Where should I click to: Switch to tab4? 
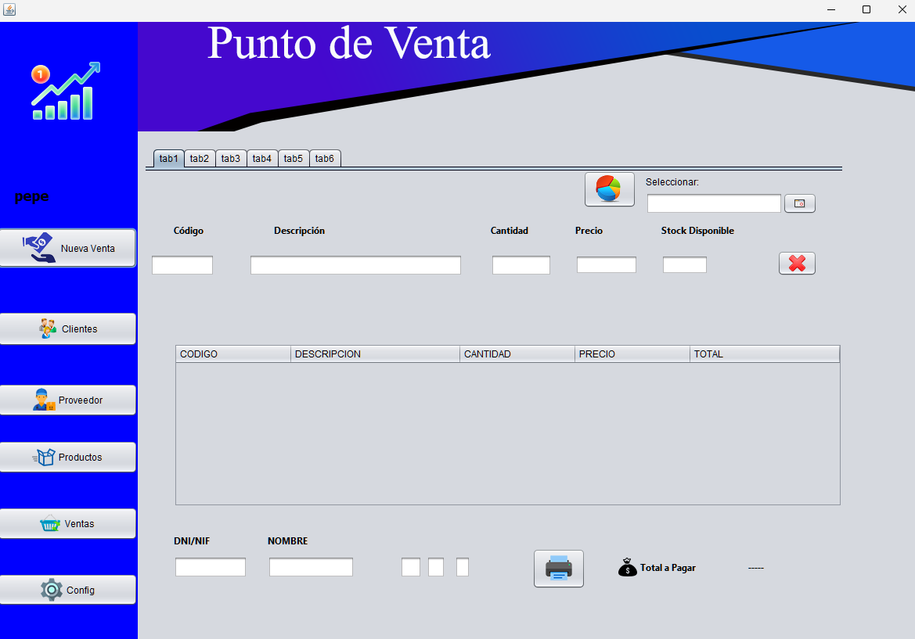pyautogui.click(x=262, y=159)
